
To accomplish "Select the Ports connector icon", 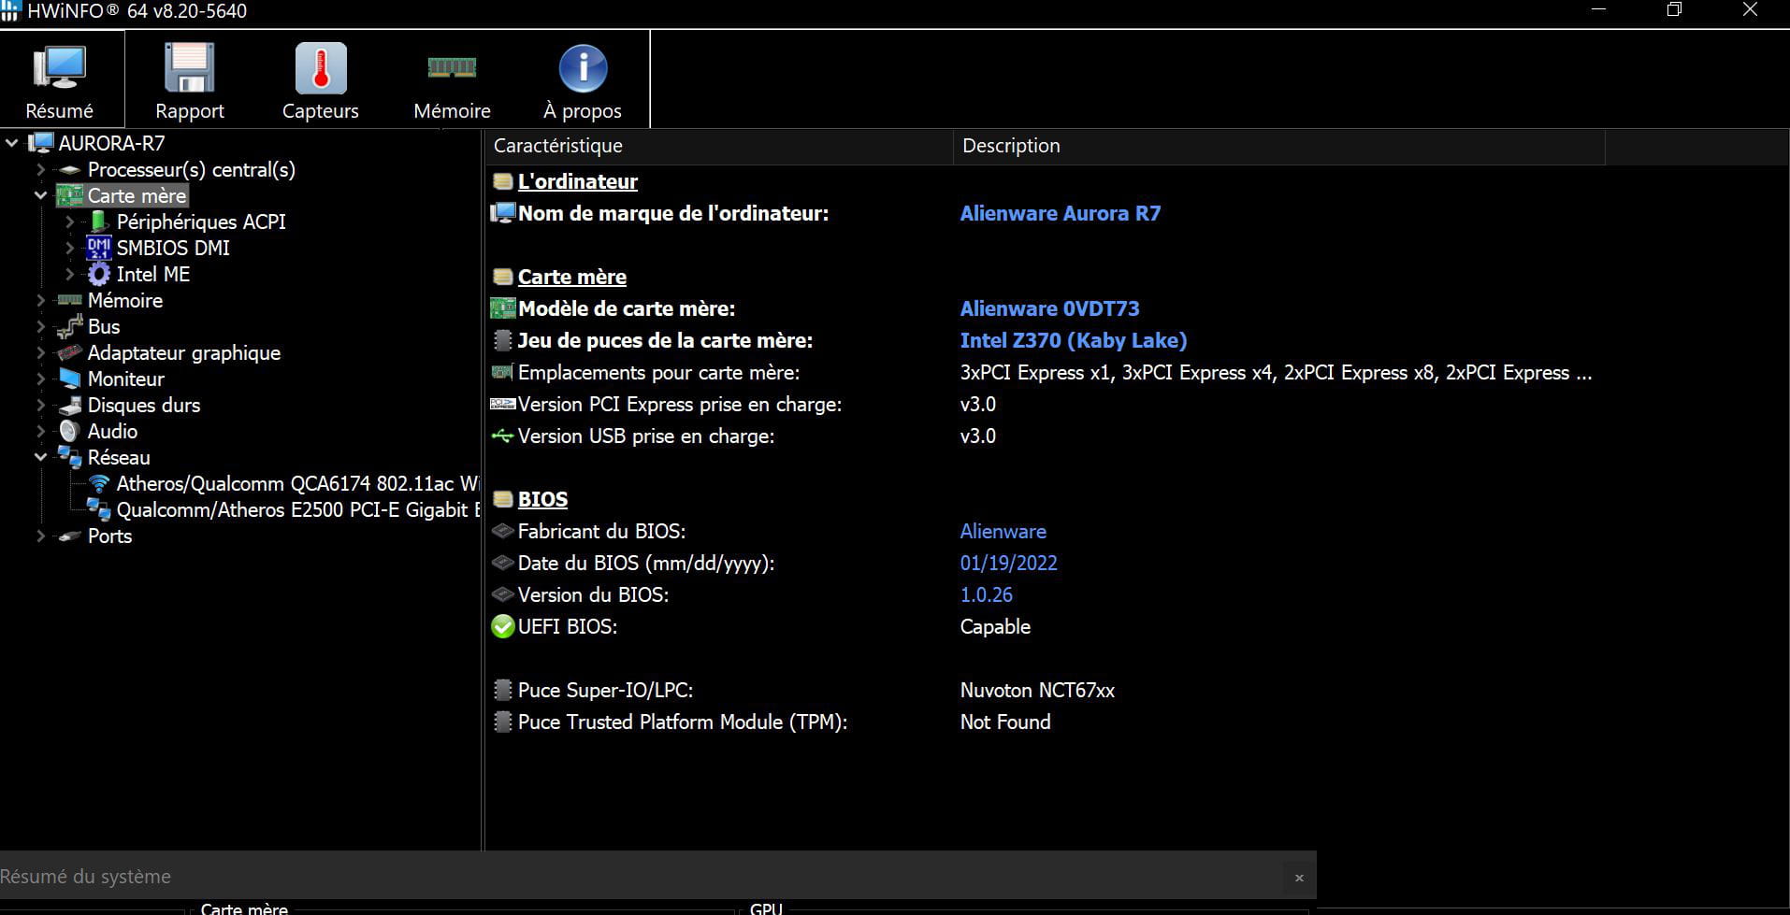I will 69,536.
